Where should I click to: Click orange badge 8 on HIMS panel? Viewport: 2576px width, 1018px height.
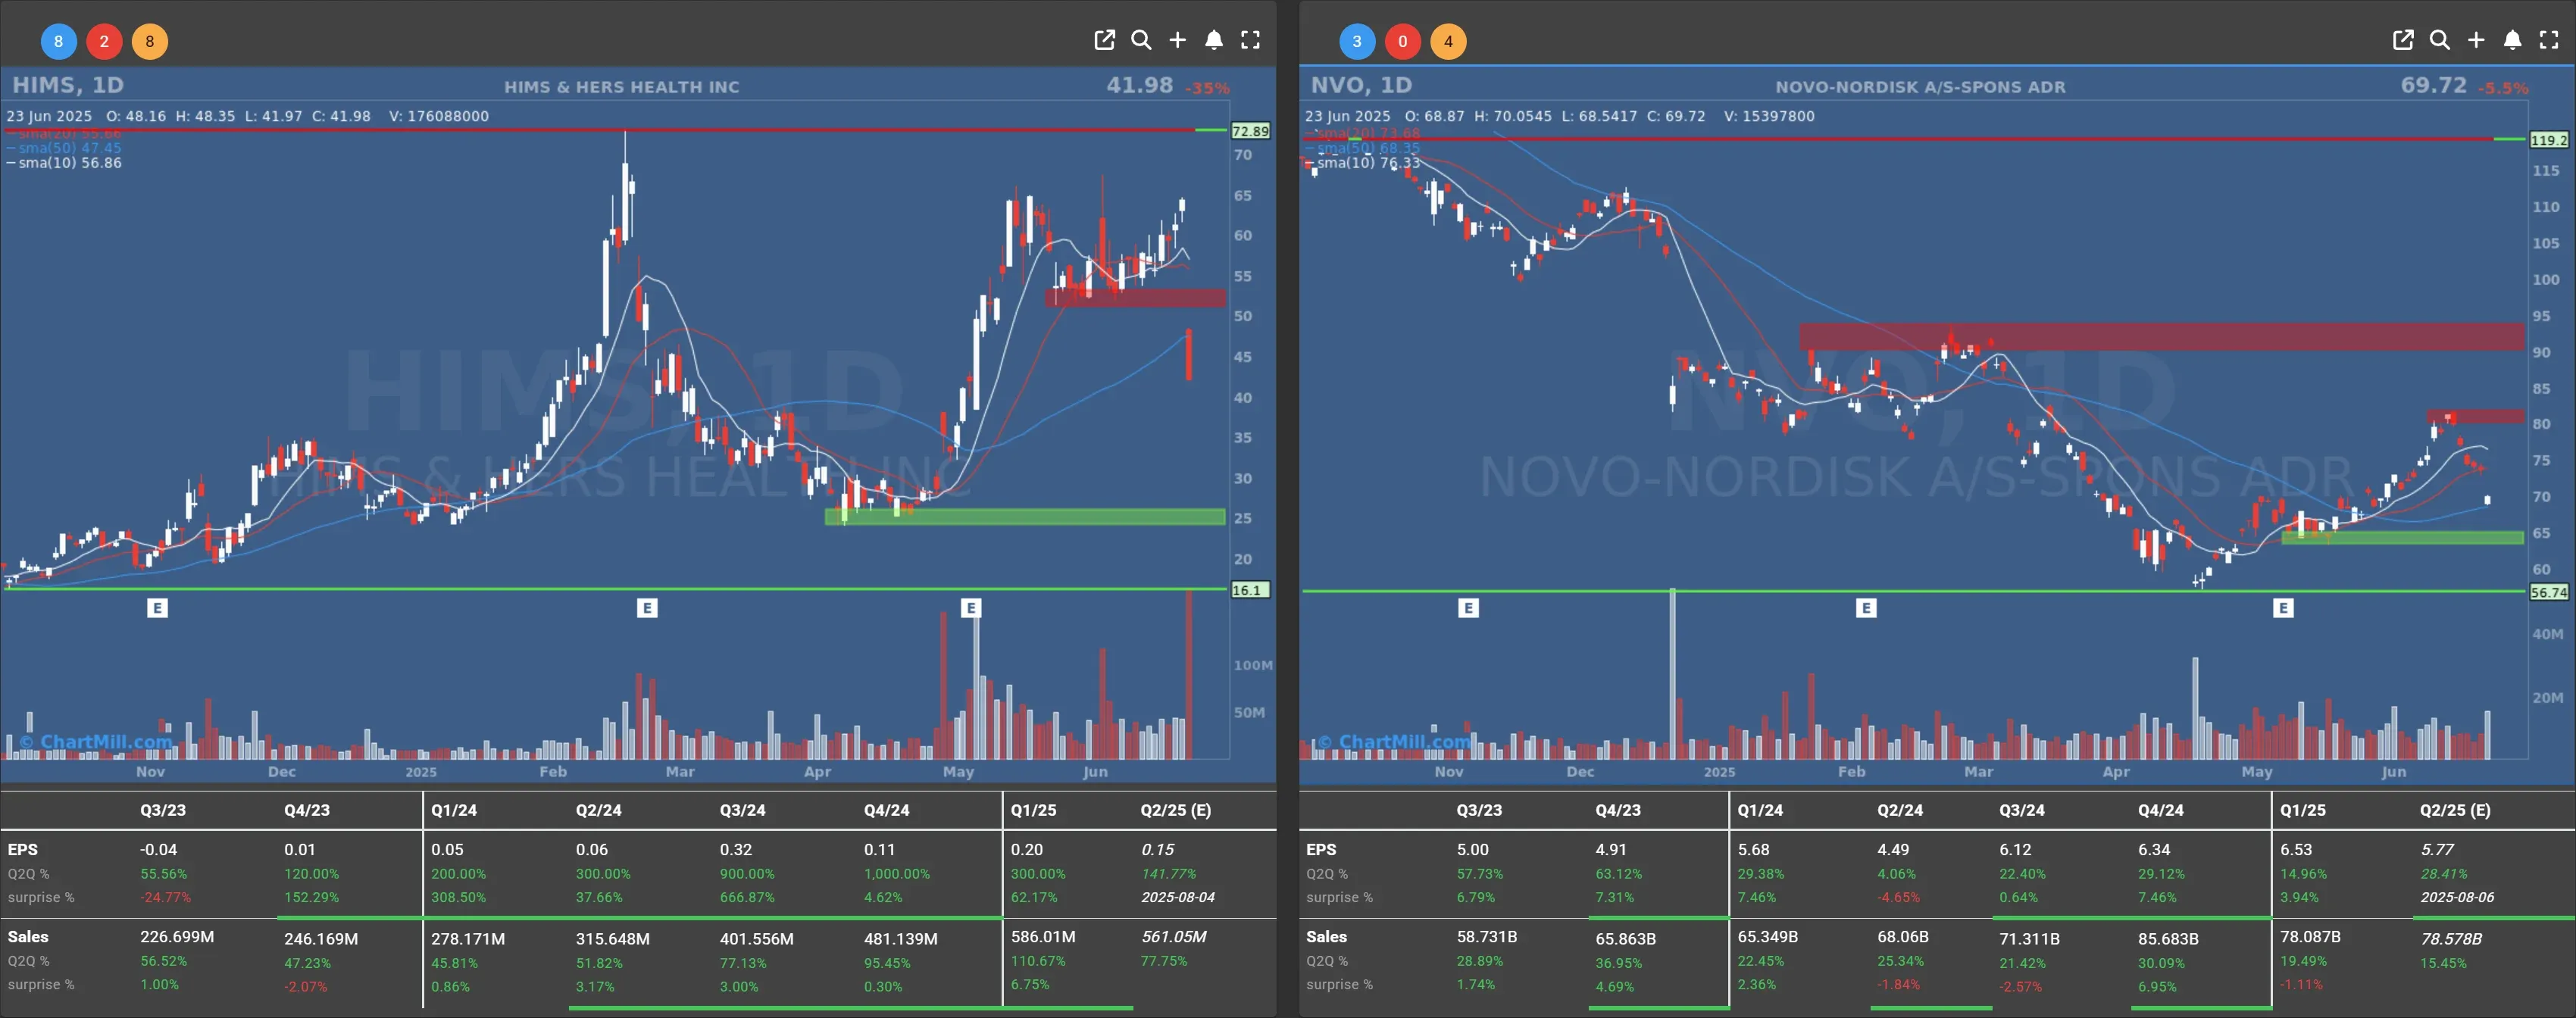click(x=150, y=41)
